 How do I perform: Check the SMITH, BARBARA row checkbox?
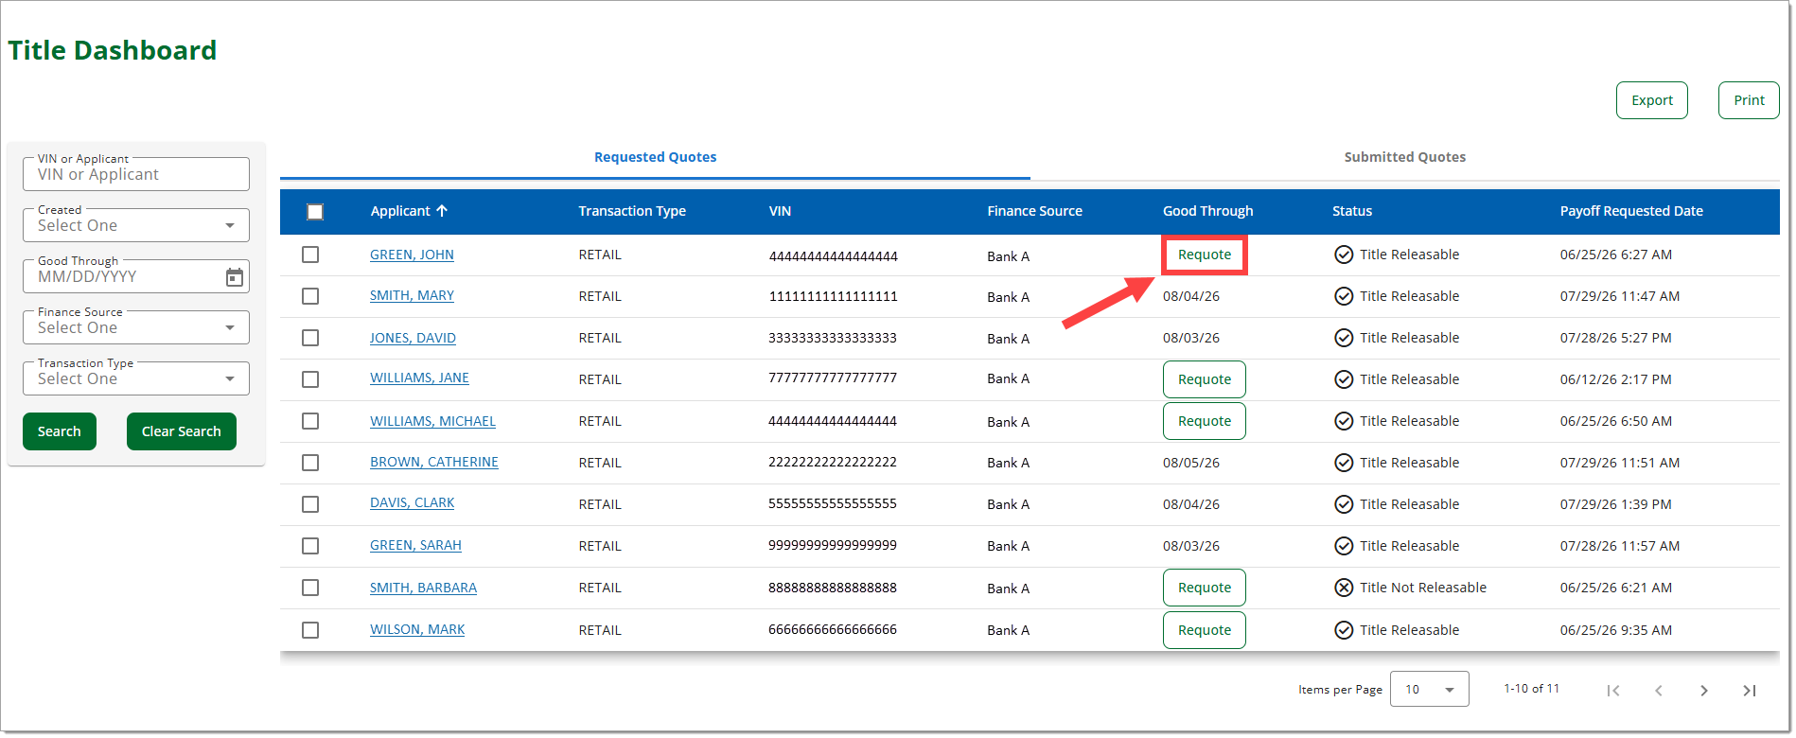310,588
